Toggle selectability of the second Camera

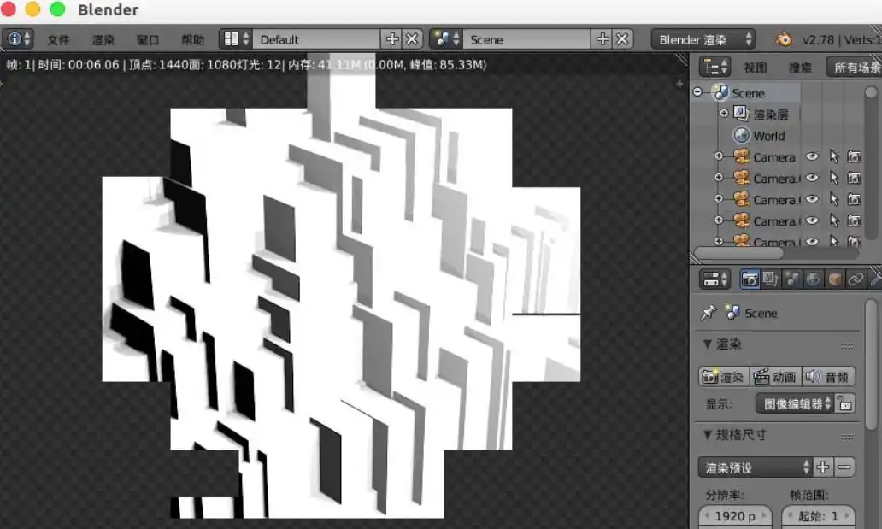pyautogui.click(x=833, y=179)
